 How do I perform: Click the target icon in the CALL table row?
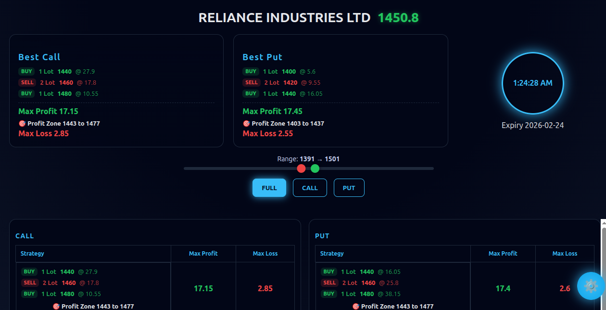point(56,306)
